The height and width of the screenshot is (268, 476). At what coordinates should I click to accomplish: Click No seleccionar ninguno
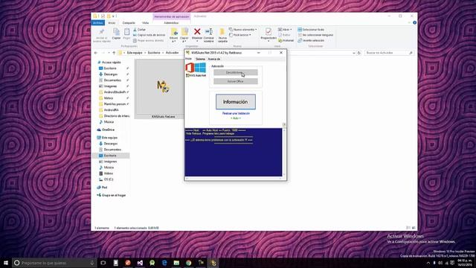315,35
